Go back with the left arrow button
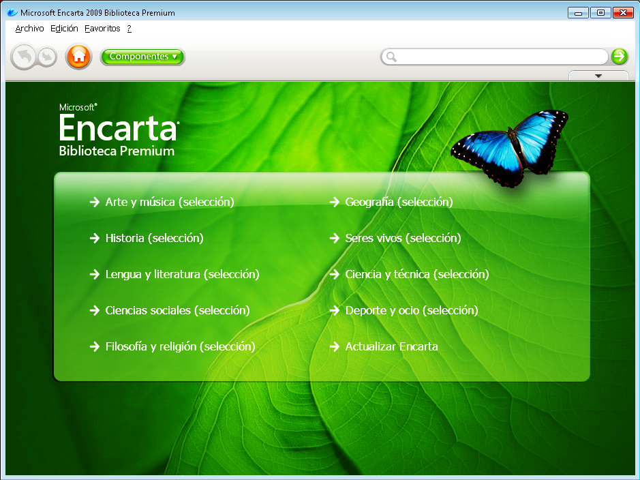This screenshot has width=640, height=480. pyautogui.click(x=24, y=57)
